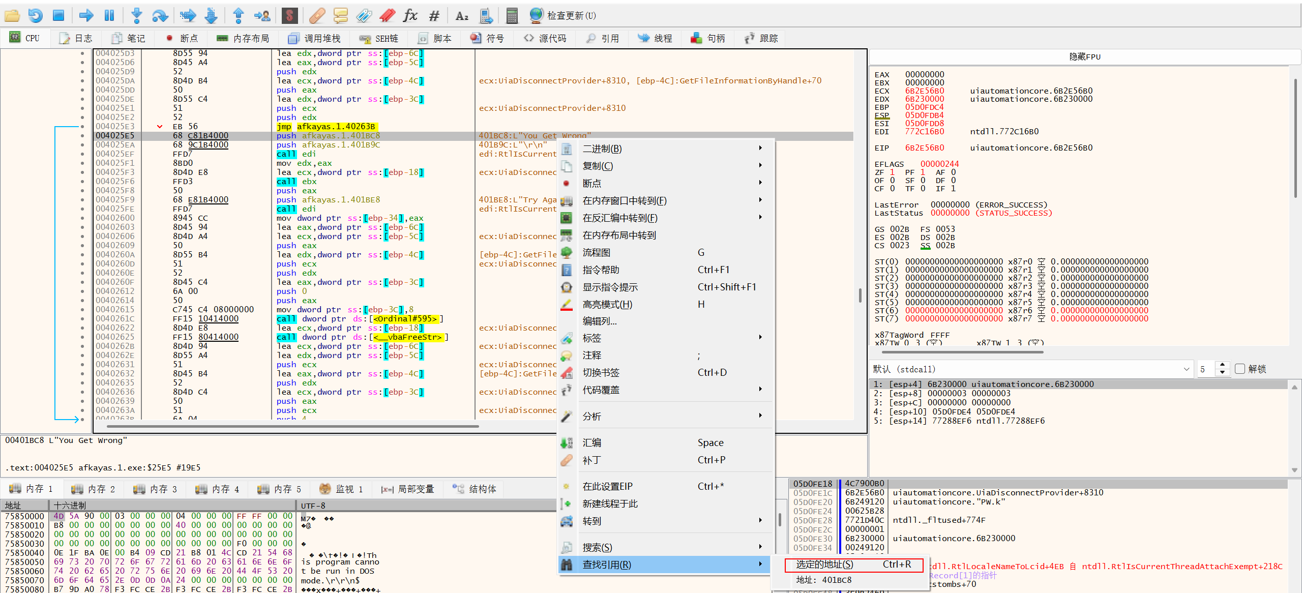
Task: Launch the Scylla plugin icon
Action: tap(289, 16)
